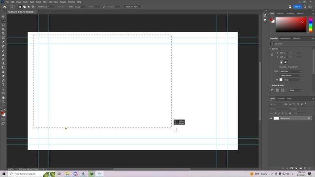Set canvas to portrait orientation
315x177 pixels.
(x=282, y=62)
